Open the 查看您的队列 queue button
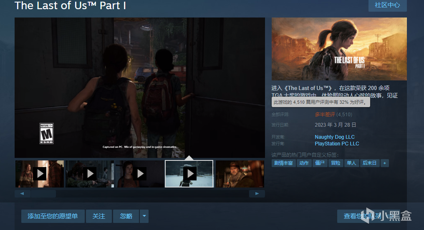The height and width of the screenshot is (230, 424). coord(368,216)
